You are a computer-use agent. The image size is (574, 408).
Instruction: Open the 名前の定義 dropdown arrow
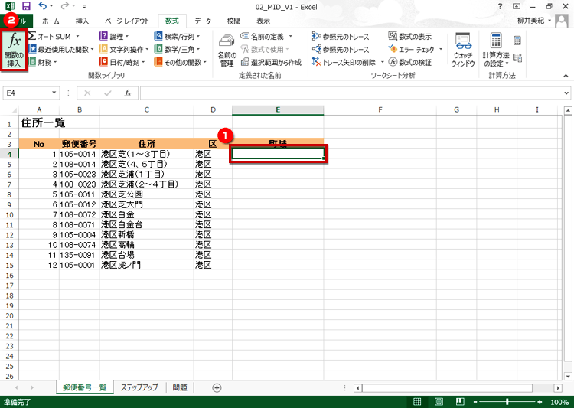click(x=291, y=37)
